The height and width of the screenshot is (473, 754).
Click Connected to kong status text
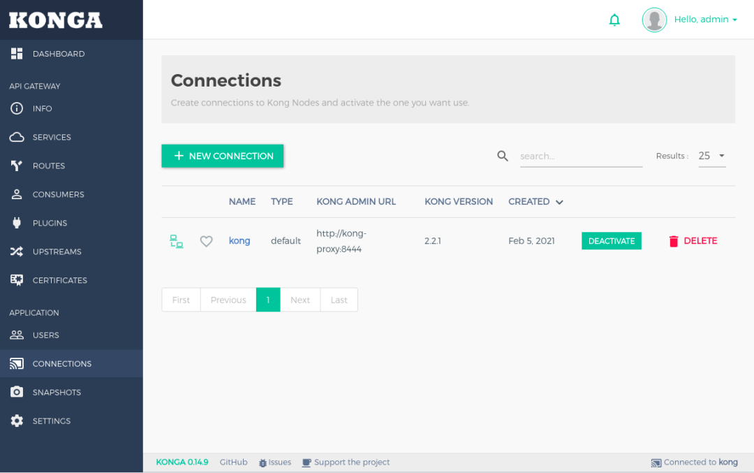click(701, 462)
